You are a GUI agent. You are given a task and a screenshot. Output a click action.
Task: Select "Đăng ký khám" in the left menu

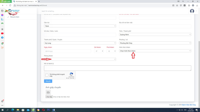coord(14,17)
